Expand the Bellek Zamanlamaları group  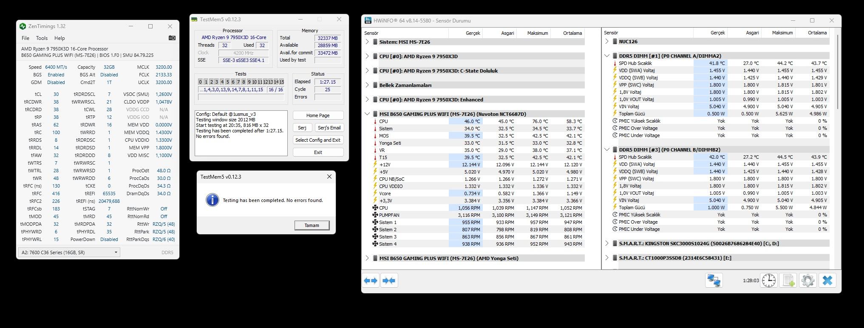(367, 85)
